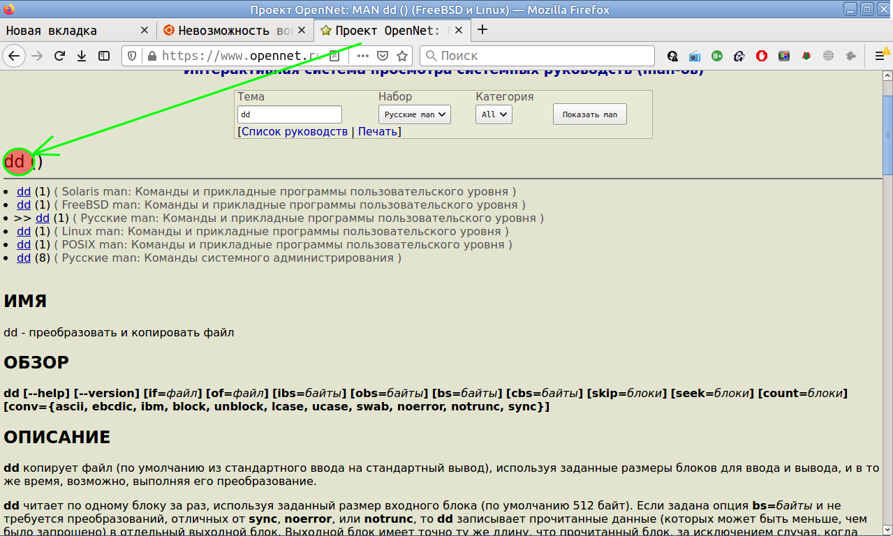Click the red-green extension icon
The height and width of the screenshot is (536, 893).
[x=806, y=56]
